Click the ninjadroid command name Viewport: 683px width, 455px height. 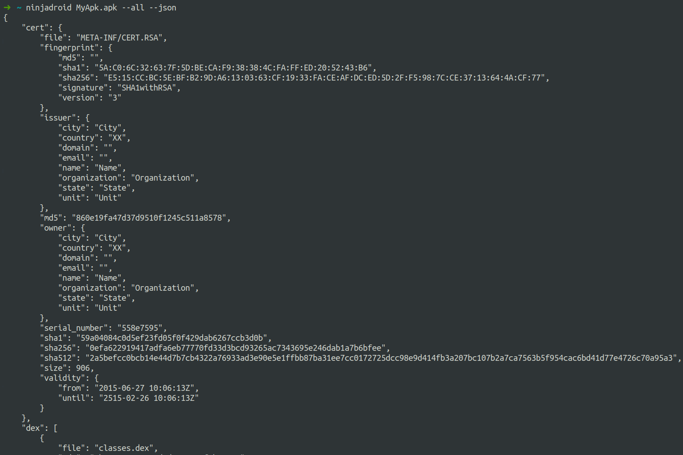pyautogui.click(x=49, y=8)
